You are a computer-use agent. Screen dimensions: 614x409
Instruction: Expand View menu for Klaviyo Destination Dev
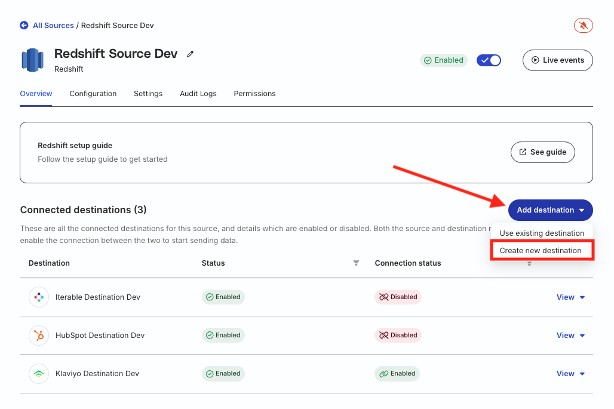570,374
